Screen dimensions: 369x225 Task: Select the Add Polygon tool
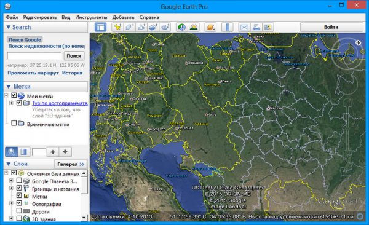tap(129, 27)
